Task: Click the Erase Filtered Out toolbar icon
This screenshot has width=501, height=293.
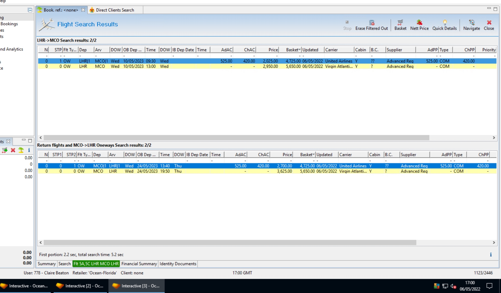Action: pos(371,23)
